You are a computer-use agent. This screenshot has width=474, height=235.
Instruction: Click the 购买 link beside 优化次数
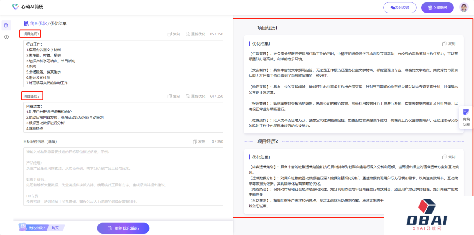[x=55, y=228]
